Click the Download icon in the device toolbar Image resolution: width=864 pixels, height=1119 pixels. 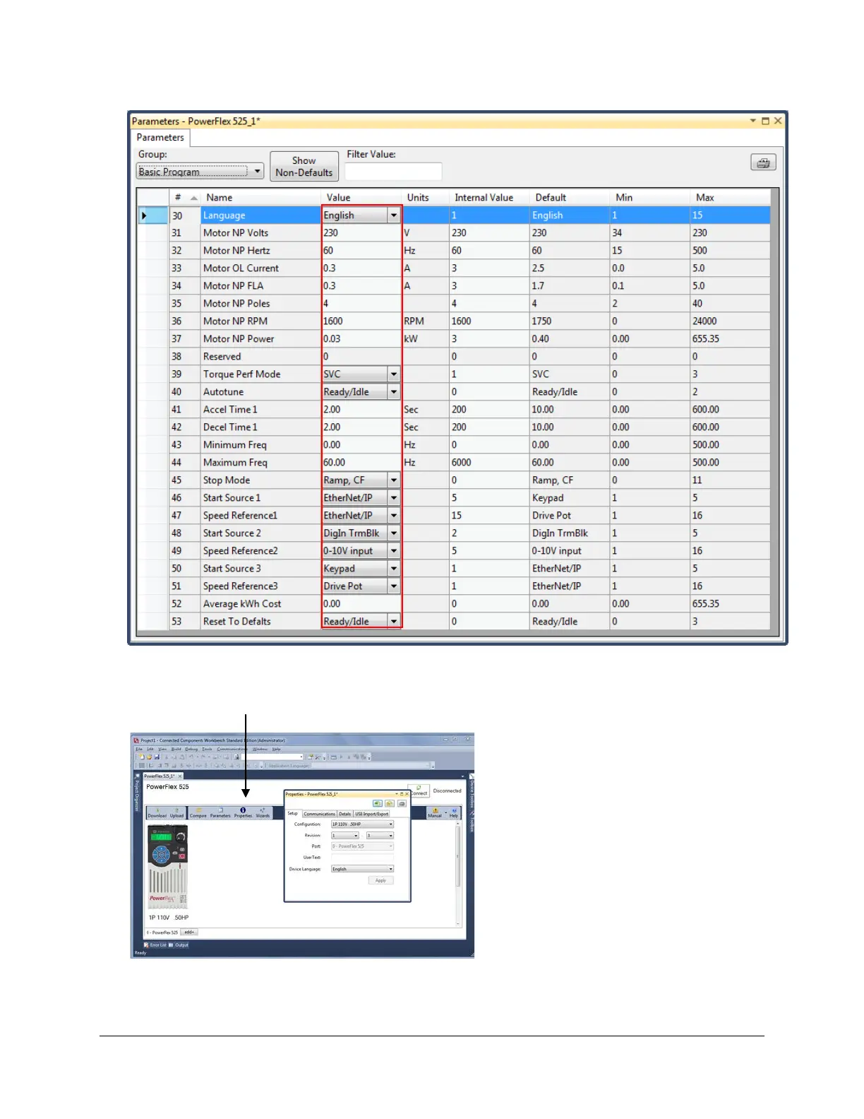tap(157, 813)
